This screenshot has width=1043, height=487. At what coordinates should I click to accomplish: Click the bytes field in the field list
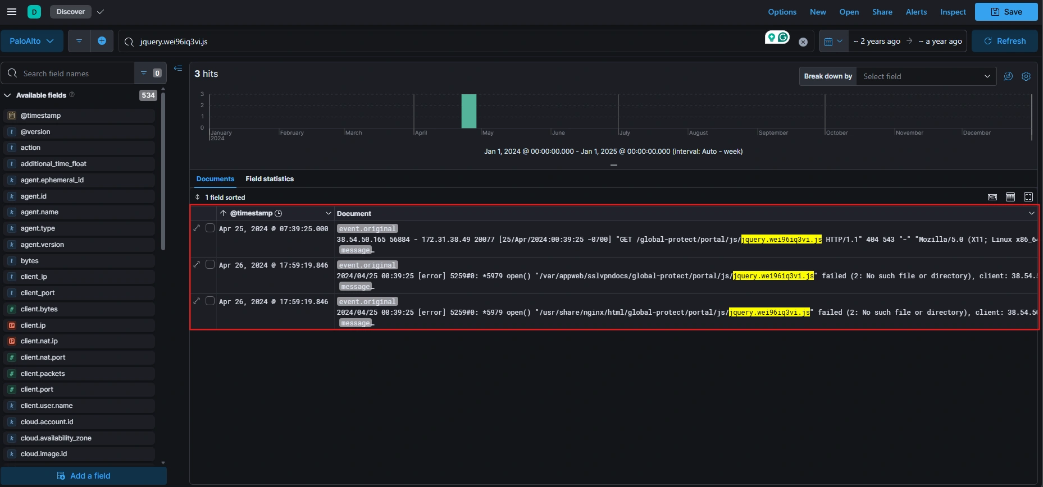coord(79,261)
